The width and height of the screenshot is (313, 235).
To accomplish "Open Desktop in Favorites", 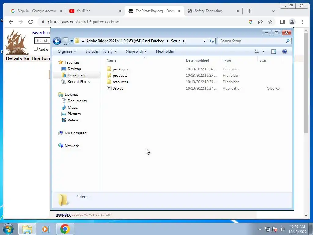I will pos(74,69).
